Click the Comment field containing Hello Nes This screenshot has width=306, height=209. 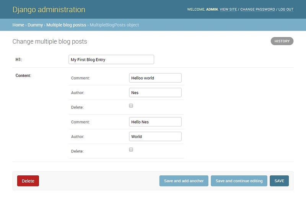[155, 122]
